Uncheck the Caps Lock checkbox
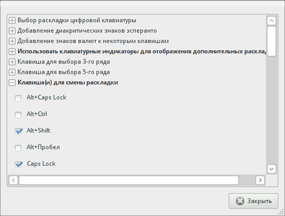285x216 pixels. pyautogui.click(x=18, y=165)
